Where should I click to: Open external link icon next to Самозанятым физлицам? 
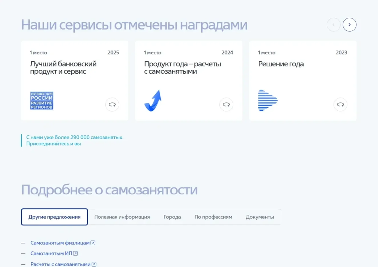(x=93, y=243)
